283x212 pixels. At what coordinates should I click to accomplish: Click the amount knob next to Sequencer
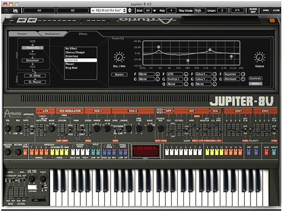coord(243,74)
